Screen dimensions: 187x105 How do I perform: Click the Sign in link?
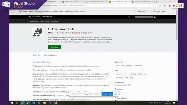pos(130,17)
